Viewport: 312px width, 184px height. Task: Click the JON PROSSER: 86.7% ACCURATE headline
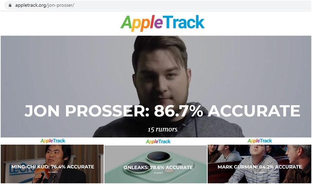coord(162,111)
